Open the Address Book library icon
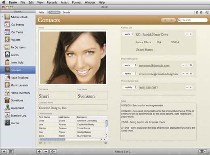 tap(7, 17)
